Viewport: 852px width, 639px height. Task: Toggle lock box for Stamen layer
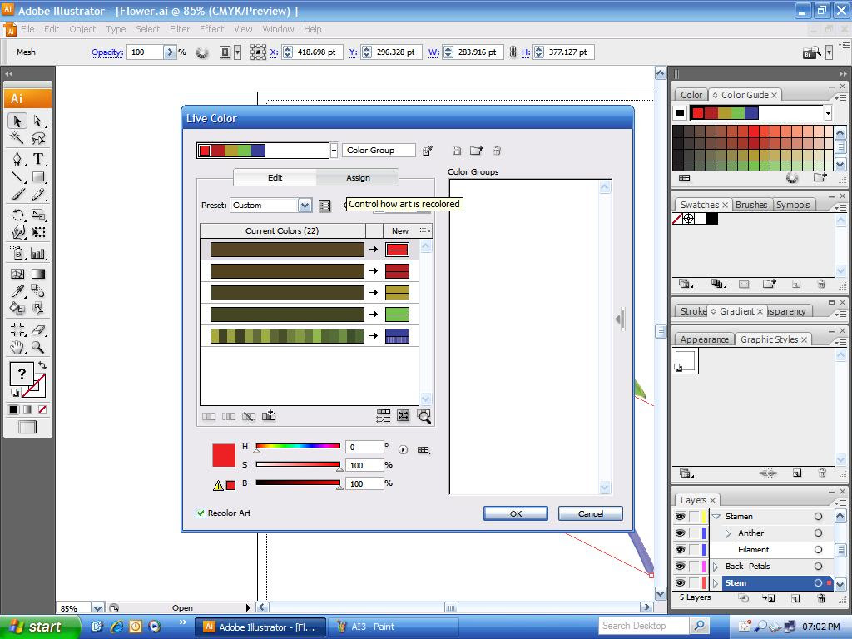pyautogui.click(x=694, y=516)
